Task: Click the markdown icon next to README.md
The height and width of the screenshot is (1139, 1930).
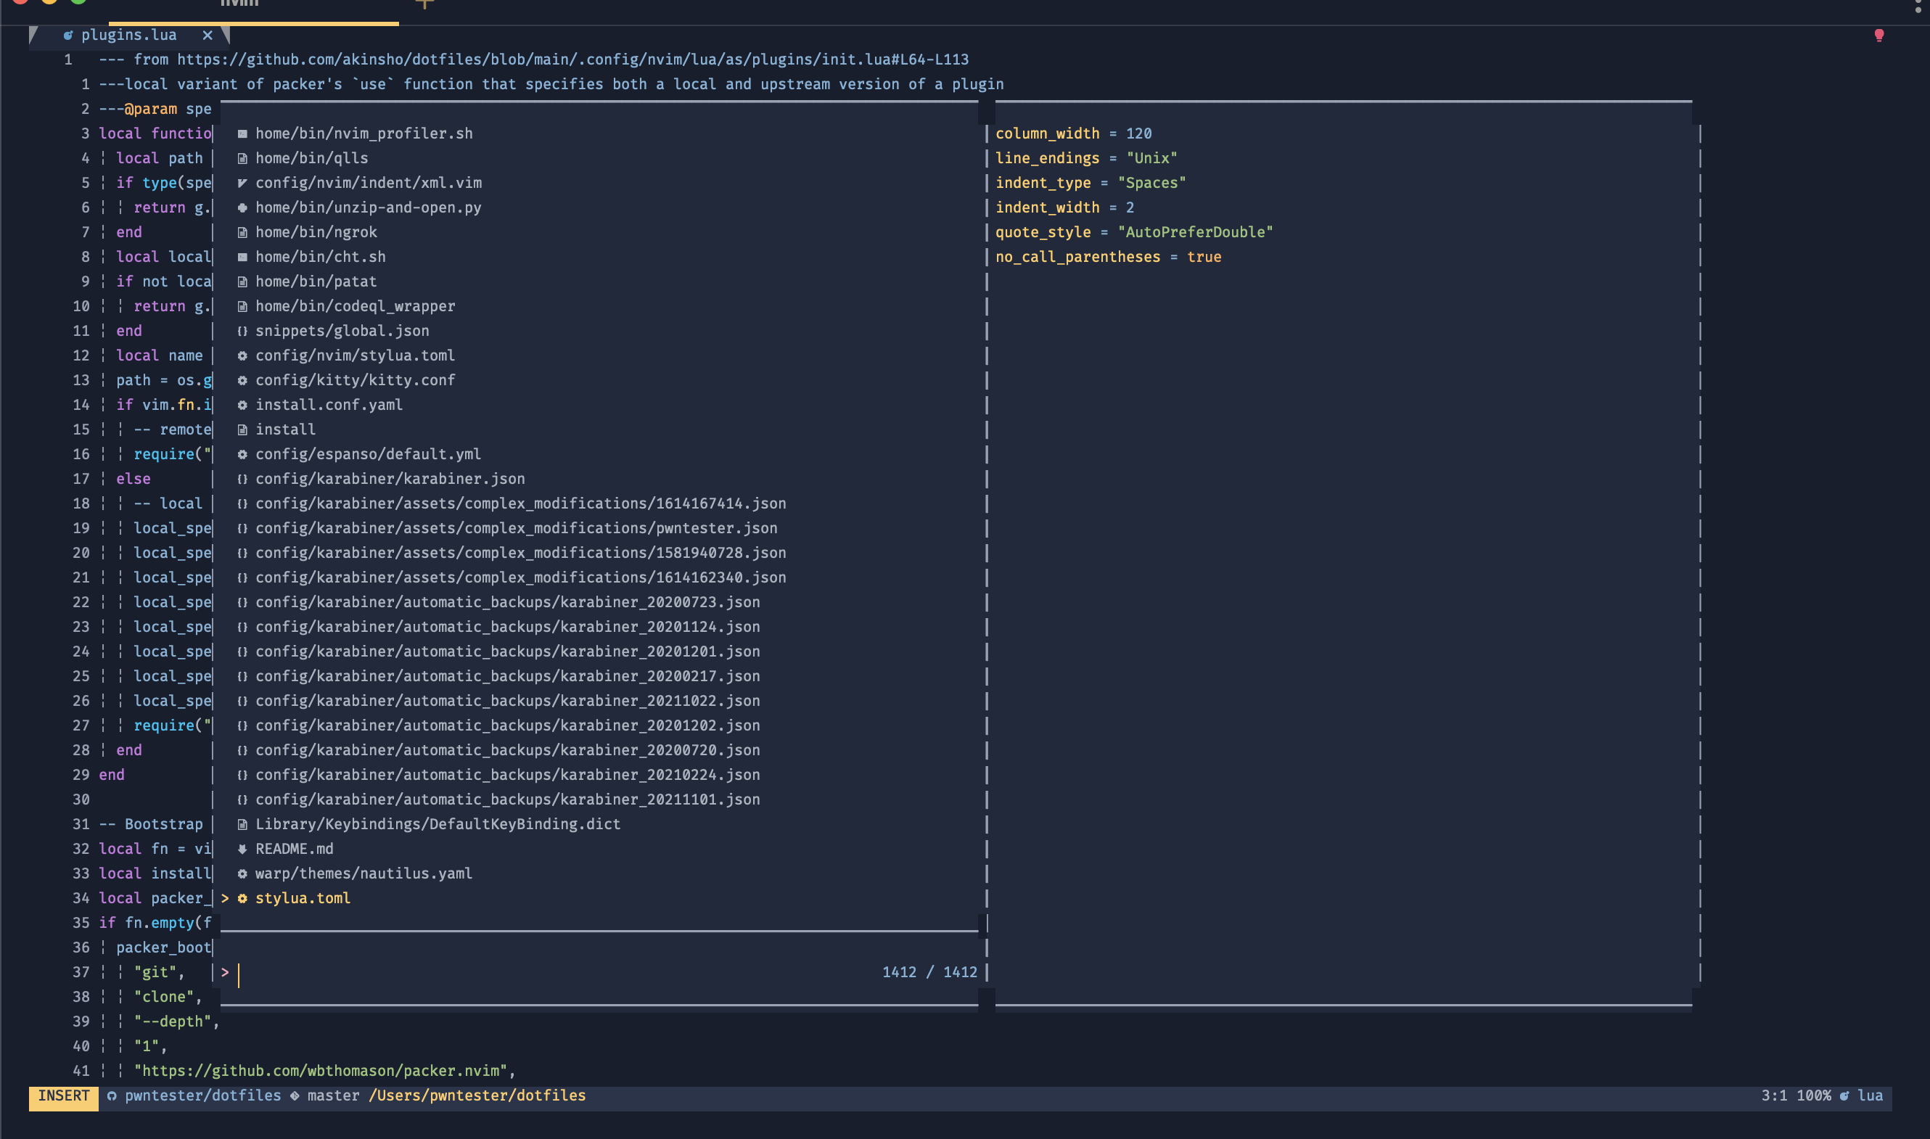Action: pos(242,849)
